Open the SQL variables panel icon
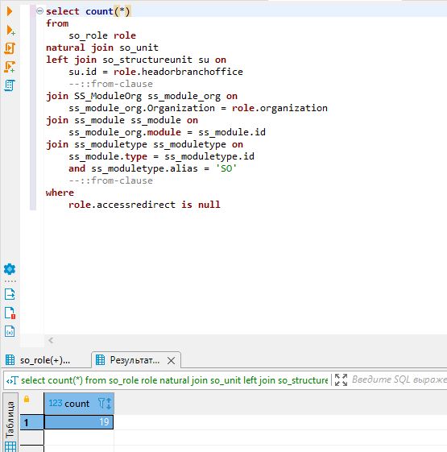 [x=10, y=331]
